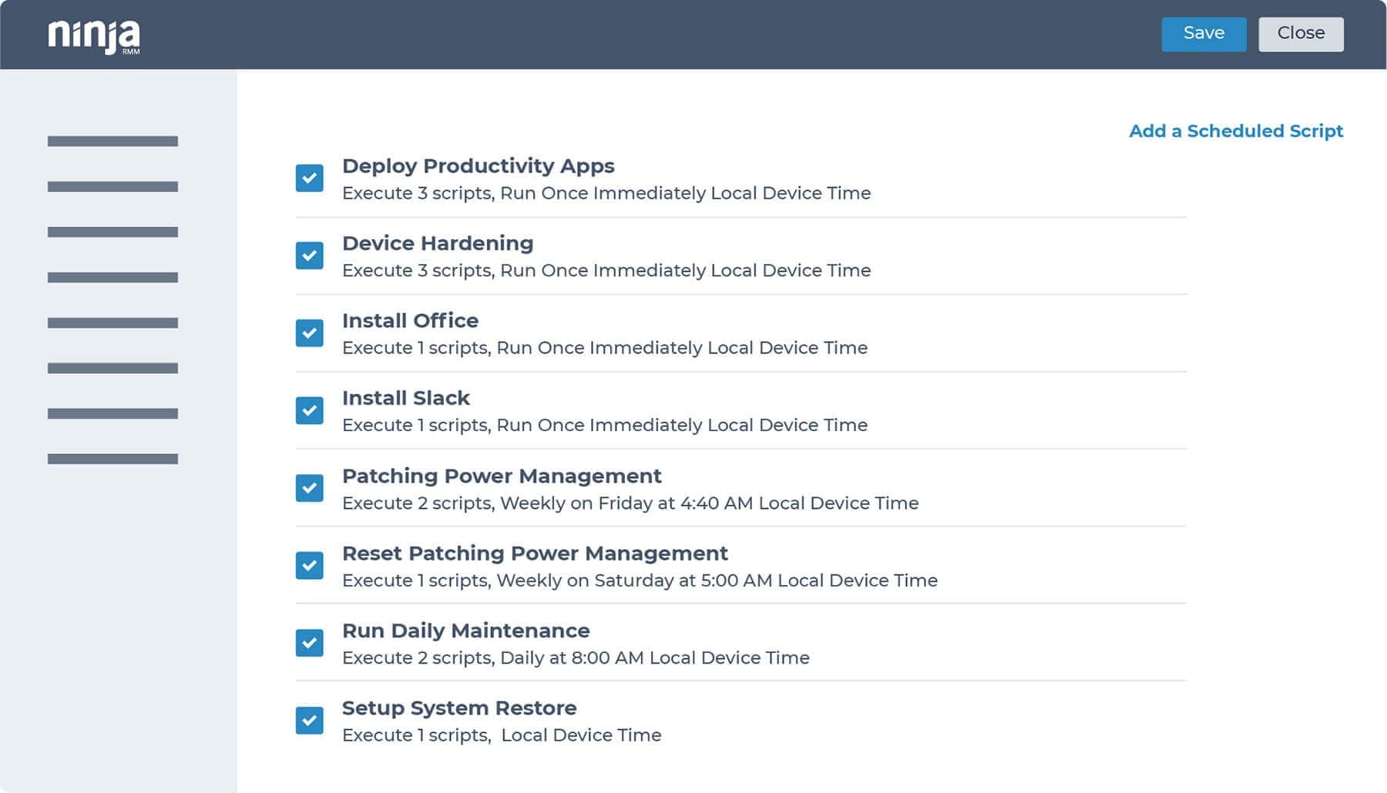The height and width of the screenshot is (793, 1387).
Task: Open Add a Scheduled Script
Action: pyautogui.click(x=1236, y=131)
